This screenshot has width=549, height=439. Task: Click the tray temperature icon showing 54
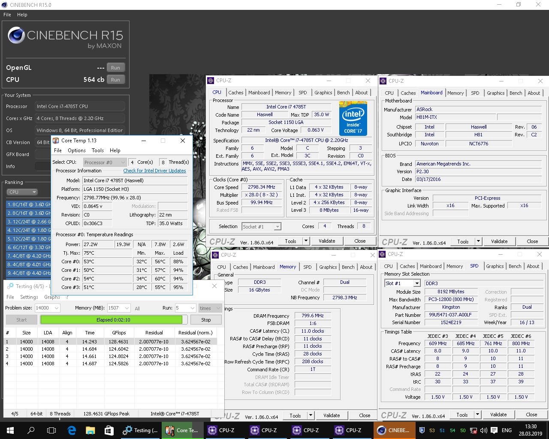[452, 430]
